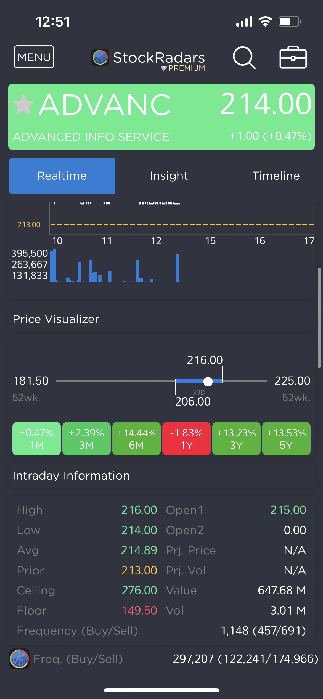Tap the 12:51 clock in status bar
The width and height of the screenshot is (323, 699).
tap(53, 22)
